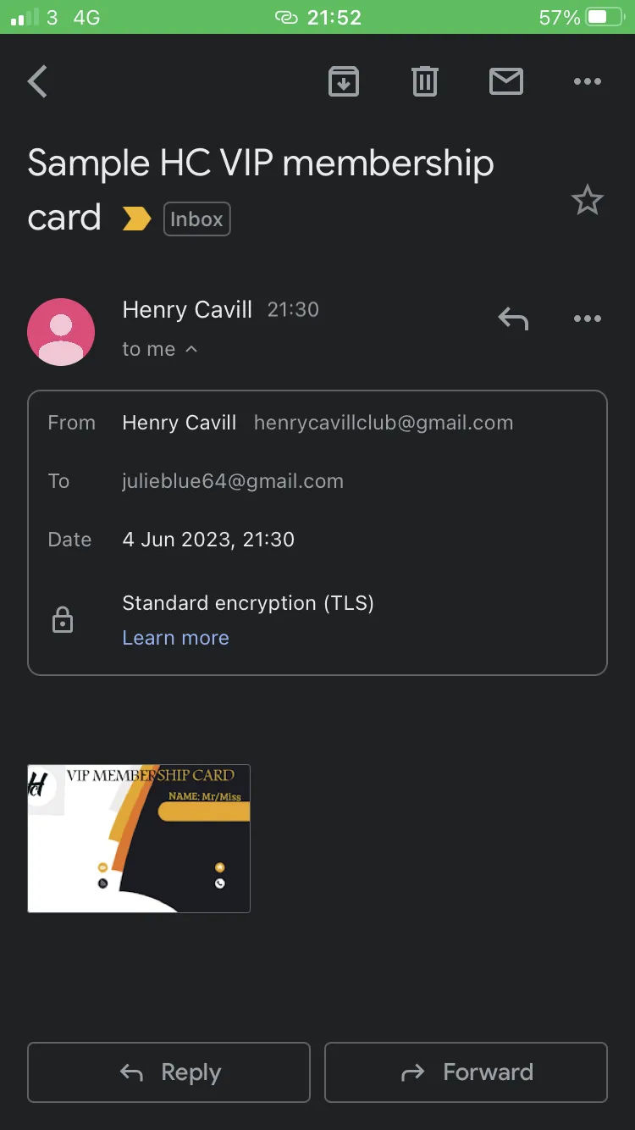The height and width of the screenshot is (1130, 635).
Task: Delete email with the trash icon
Action: click(x=424, y=81)
